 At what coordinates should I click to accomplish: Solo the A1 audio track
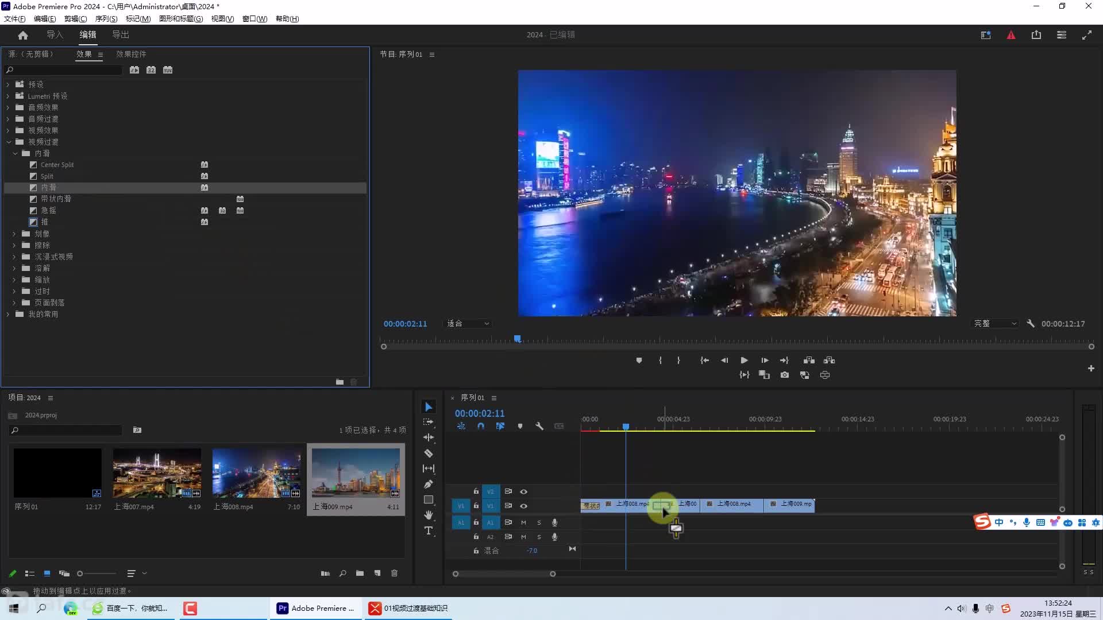539,522
